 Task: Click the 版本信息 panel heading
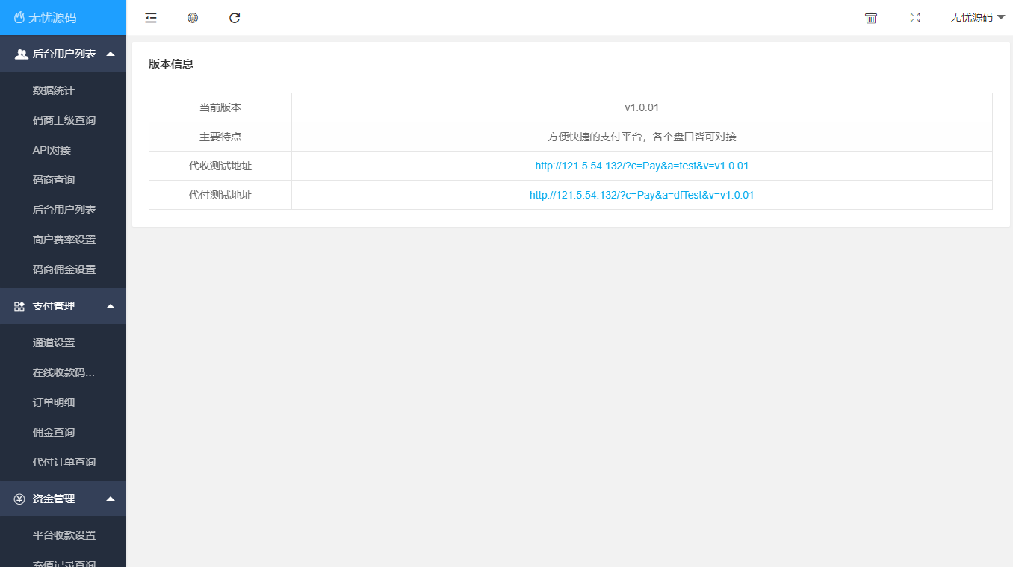point(170,63)
